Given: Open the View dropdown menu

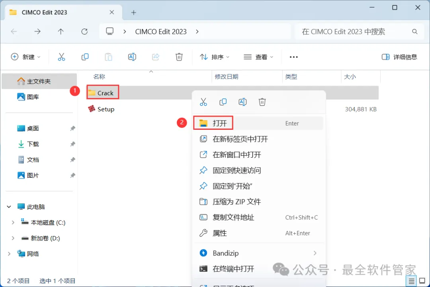Looking at the screenshot, I should coord(258,57).
